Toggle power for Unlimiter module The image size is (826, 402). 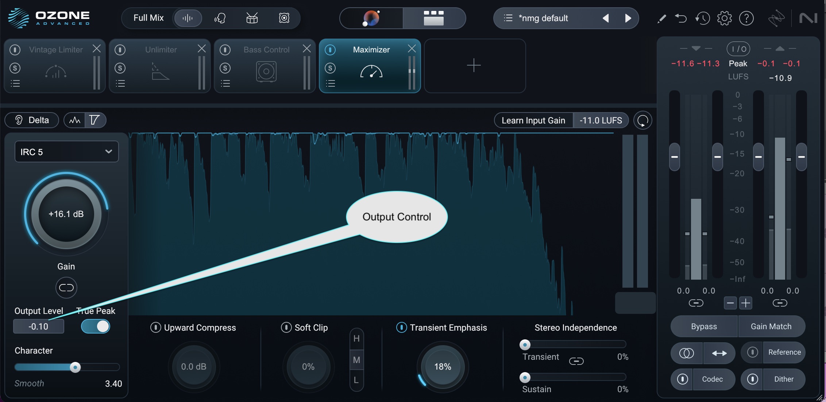click(x=120, y=50)
